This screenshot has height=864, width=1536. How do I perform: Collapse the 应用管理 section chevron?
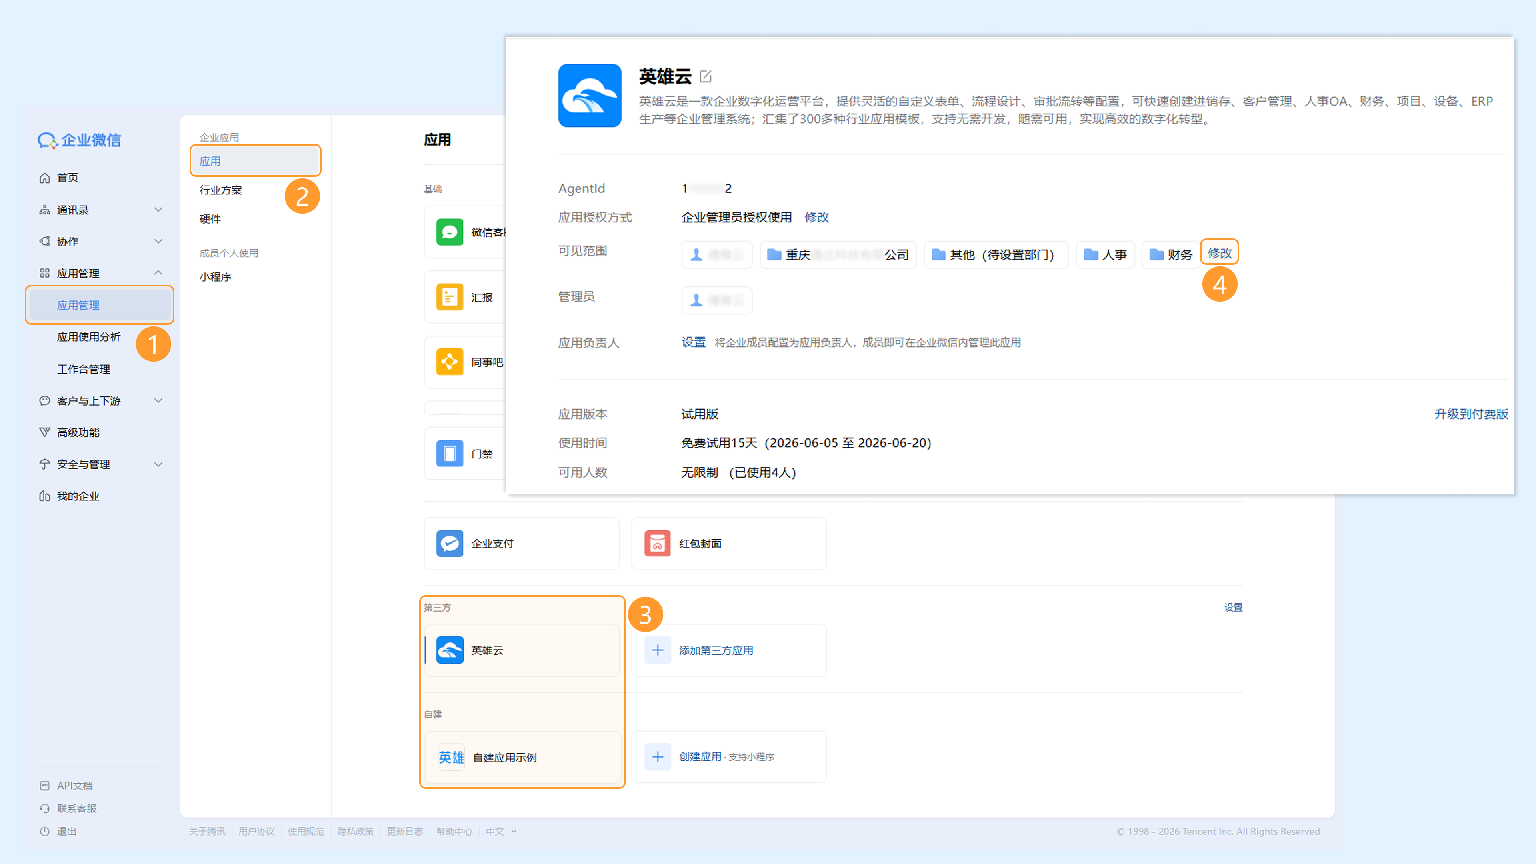click(x=158, y=273)
